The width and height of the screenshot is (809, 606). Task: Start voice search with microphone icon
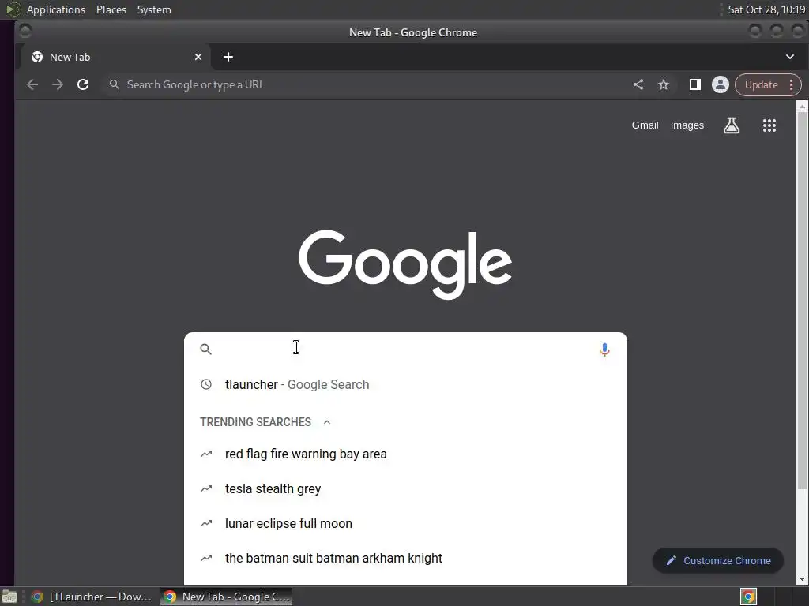tap(604, 350)
